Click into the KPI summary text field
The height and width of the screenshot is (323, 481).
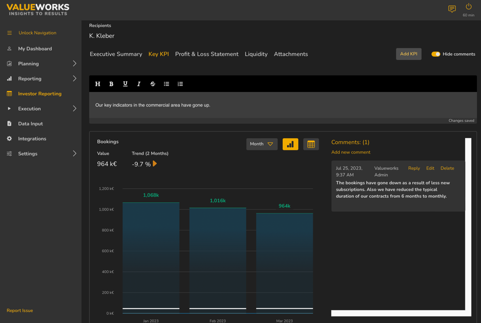click(x=283, y=105)
